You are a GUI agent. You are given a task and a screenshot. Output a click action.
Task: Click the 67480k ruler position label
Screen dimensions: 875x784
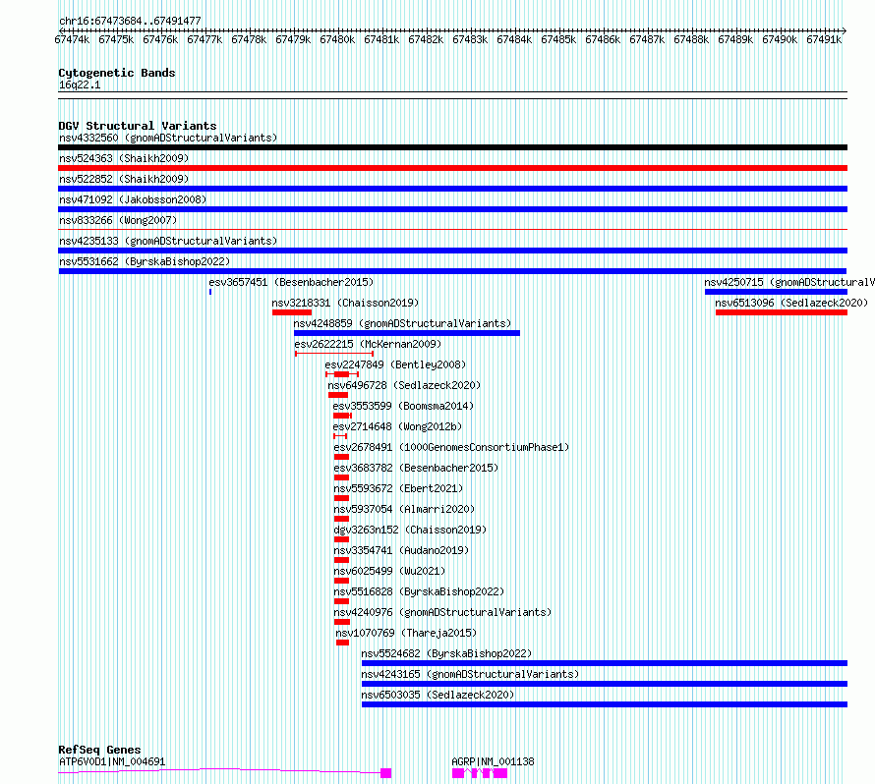coord(337,39)
